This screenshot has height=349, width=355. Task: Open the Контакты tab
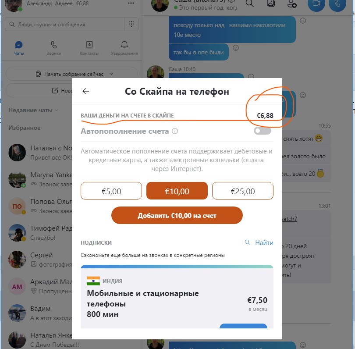click(x=89, y=48)
